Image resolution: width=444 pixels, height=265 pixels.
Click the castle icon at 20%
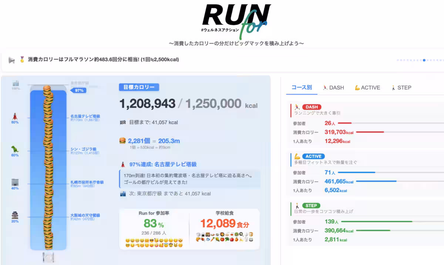[15, 215]
